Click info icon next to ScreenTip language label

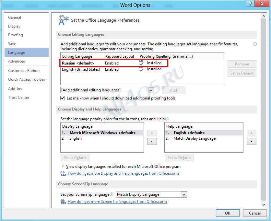(112, 194)
